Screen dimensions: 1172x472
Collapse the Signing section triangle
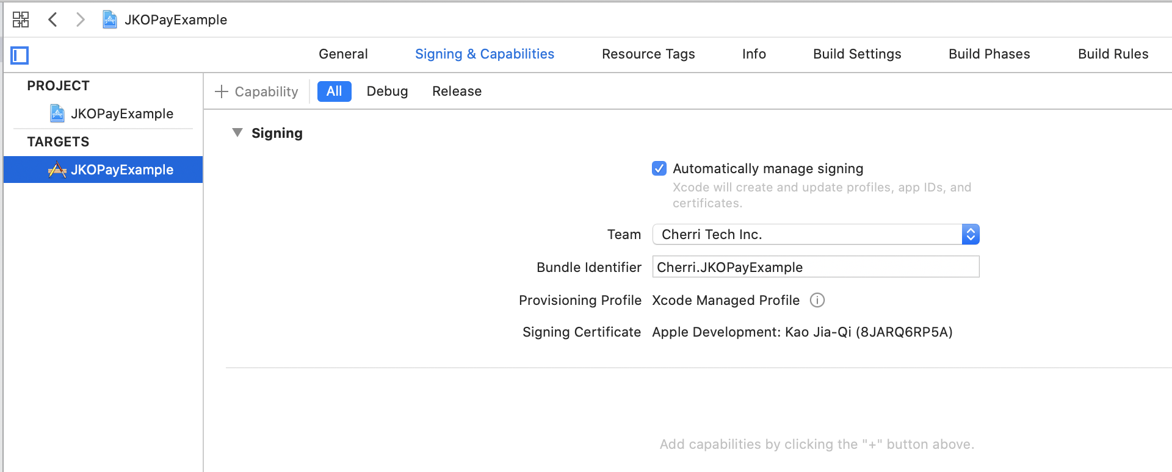tap(237, 133)
